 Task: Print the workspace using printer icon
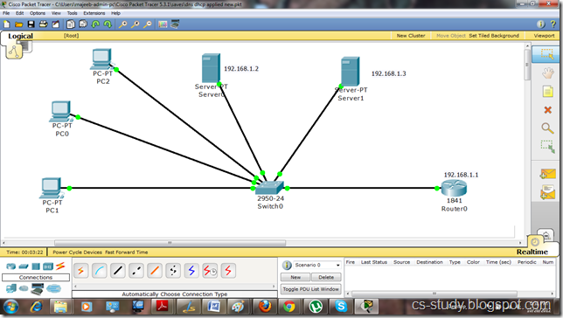(44, 24)
